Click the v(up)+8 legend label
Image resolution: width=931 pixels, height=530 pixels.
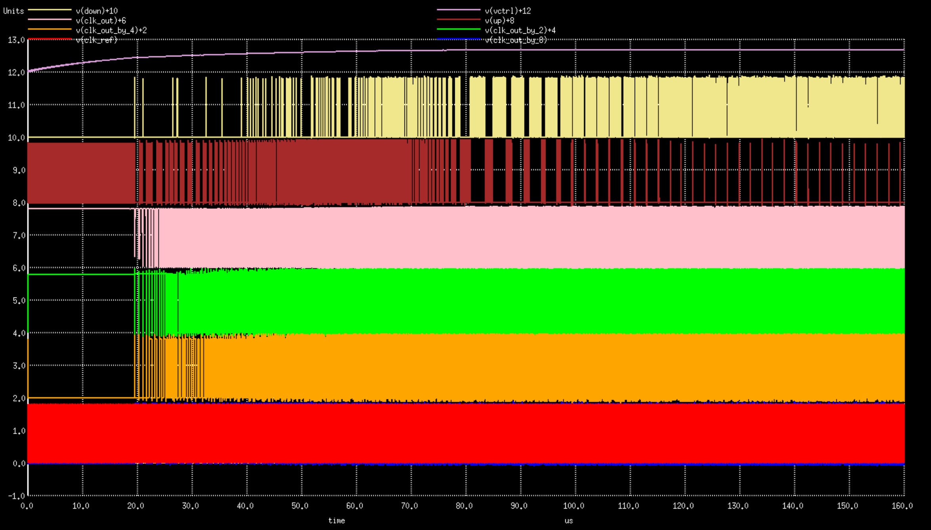pos(500,21)
